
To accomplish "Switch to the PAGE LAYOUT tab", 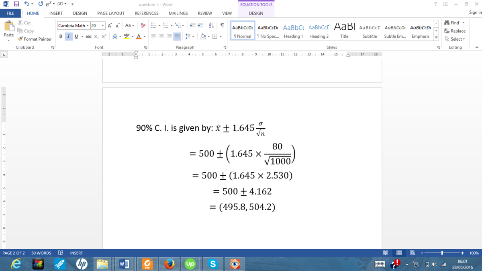I will pos(111,13).
